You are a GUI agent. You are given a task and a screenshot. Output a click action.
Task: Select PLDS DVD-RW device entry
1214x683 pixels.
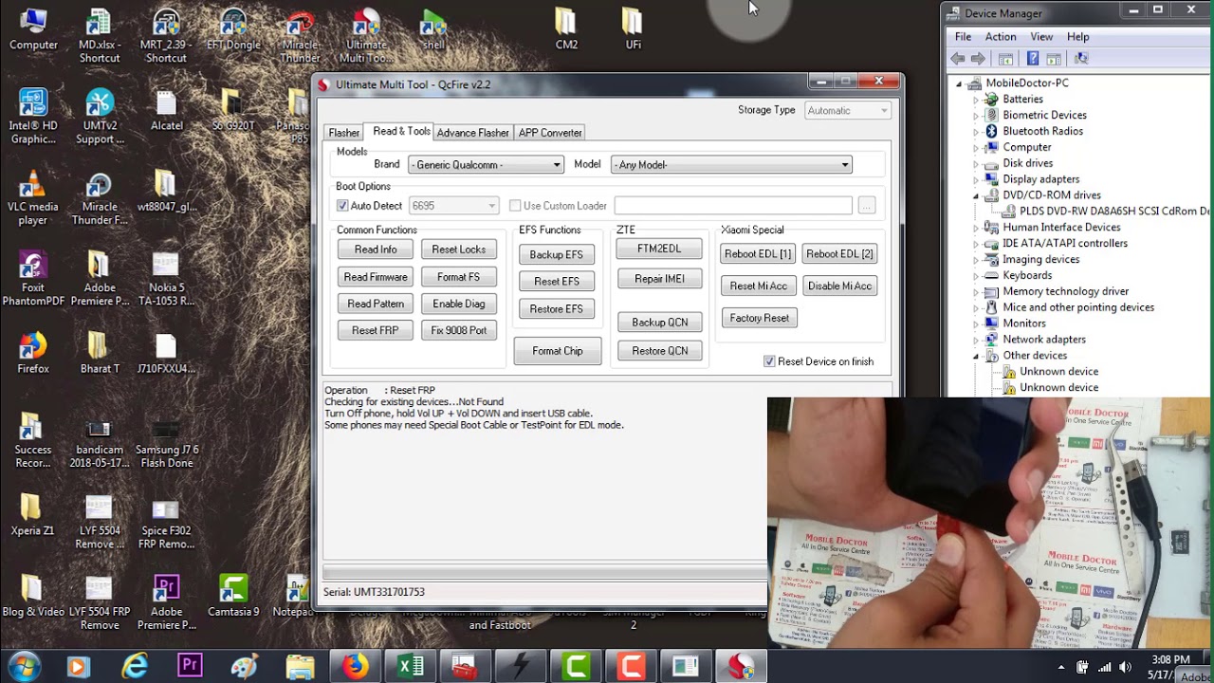(x=1114, y=212)
